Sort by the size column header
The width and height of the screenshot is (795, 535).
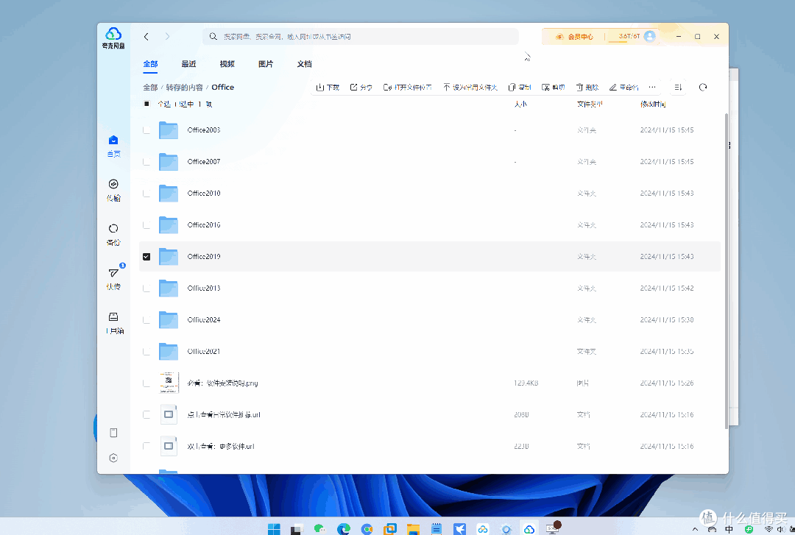coord(520,104)
